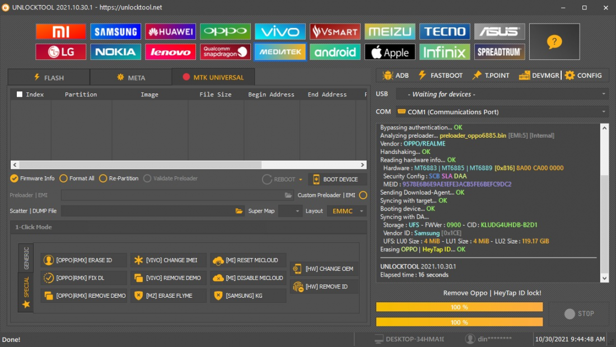The image size is (616, 347).
Task: Choose the ASUS brand logo
Action: coord(500,31)
